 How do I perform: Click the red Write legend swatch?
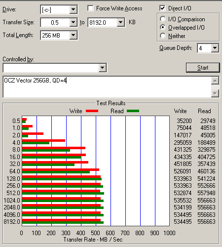(x=92, y=111)
